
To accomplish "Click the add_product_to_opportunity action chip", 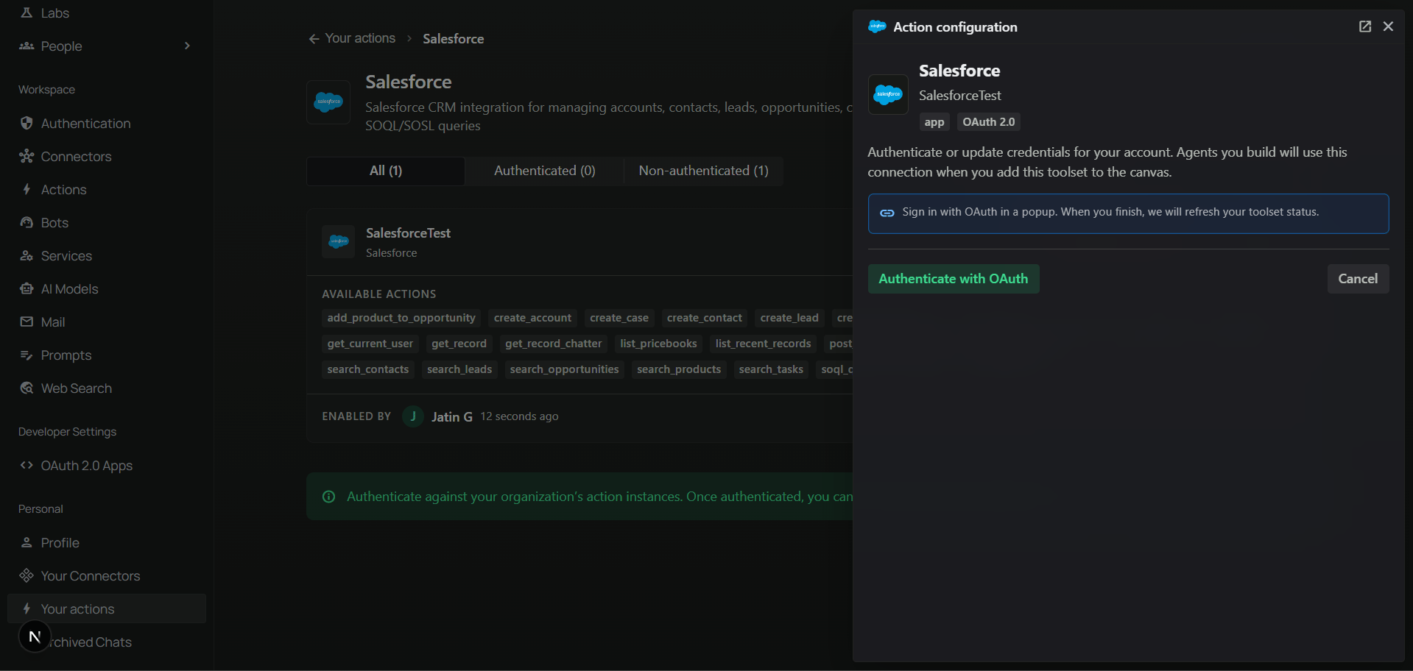I will 401,318.
